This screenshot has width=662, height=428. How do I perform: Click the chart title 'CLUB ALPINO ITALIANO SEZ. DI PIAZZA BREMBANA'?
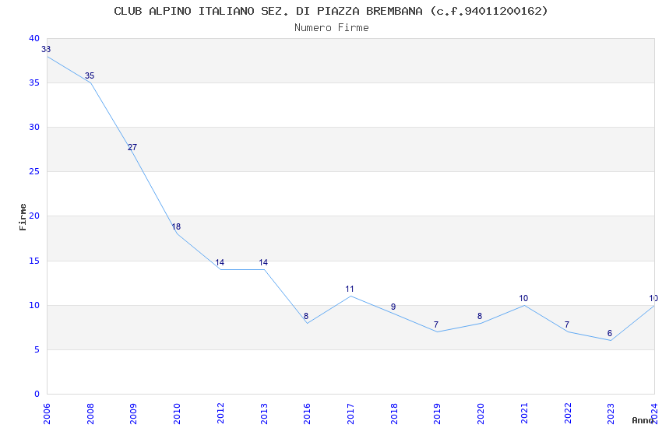(x=268, y=11)
